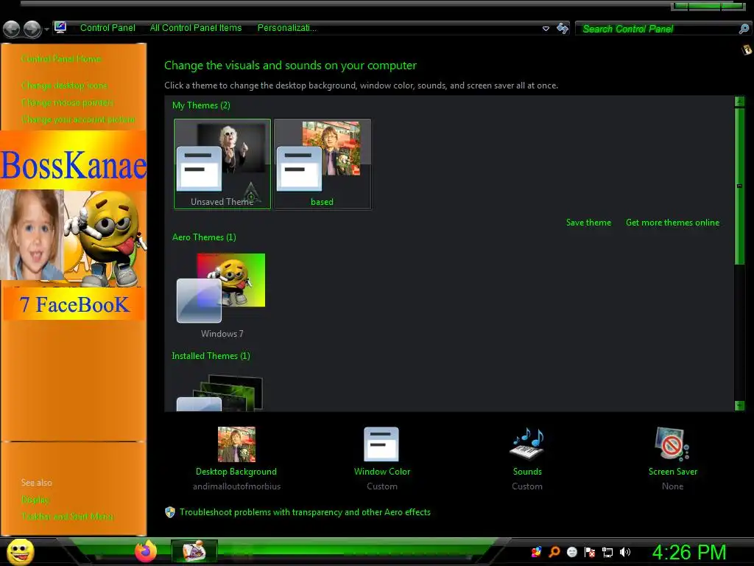Image resolution: width=754 pixels, height=566 pixels.
Task: Click the Forward arrow navigation button
Action: [32, 29]
